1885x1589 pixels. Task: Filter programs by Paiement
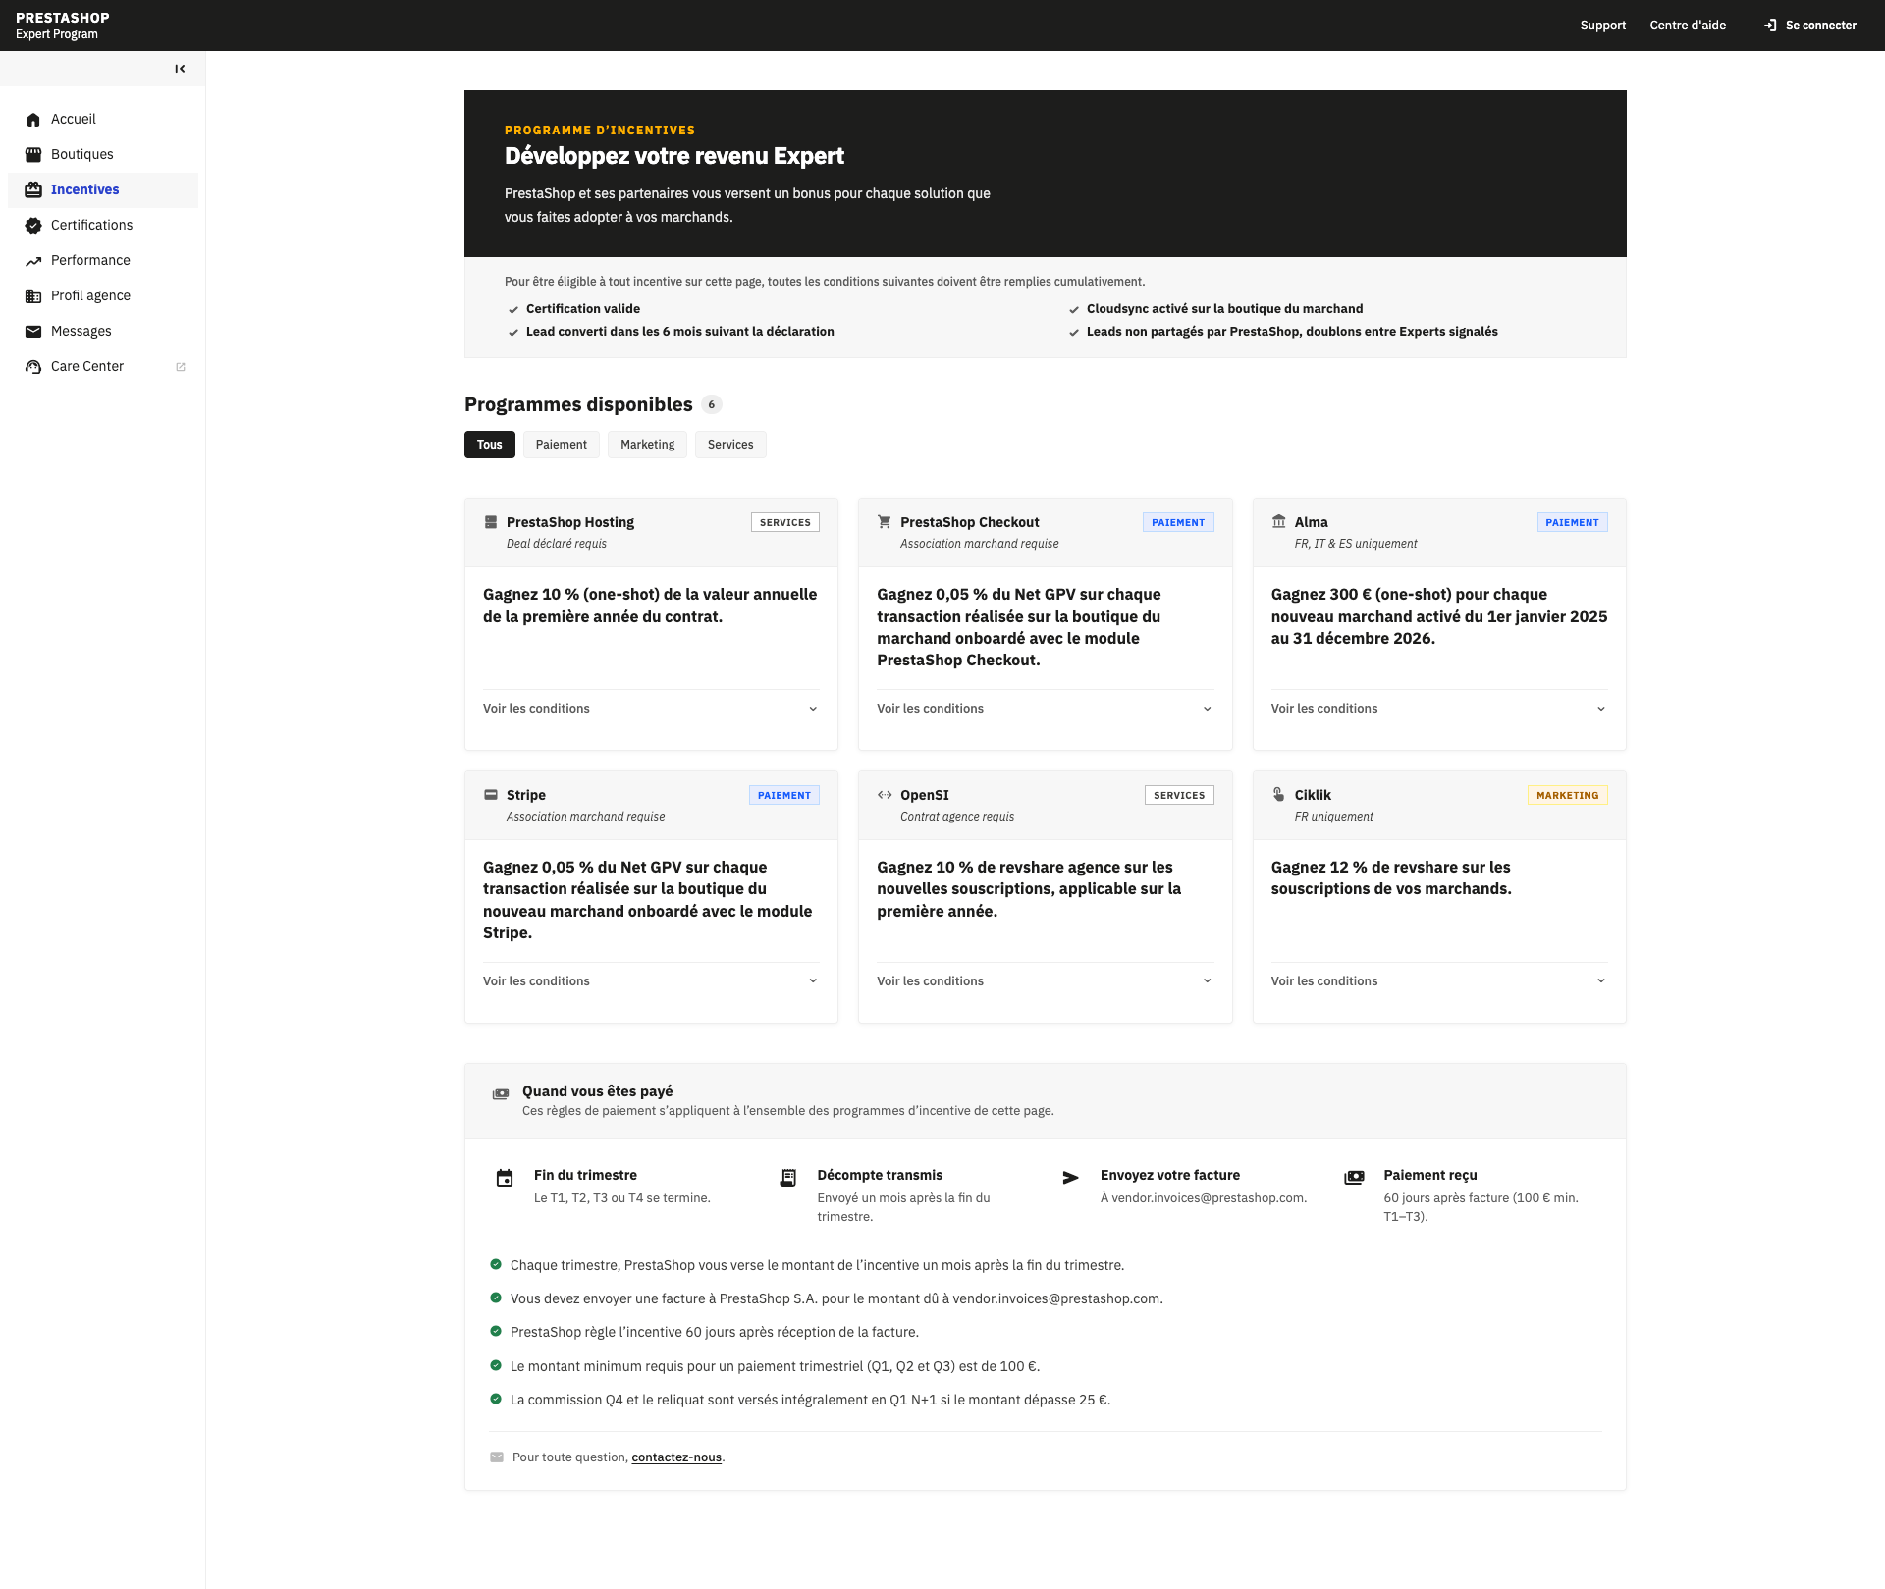pyautogui.click(x=562, y=445)
